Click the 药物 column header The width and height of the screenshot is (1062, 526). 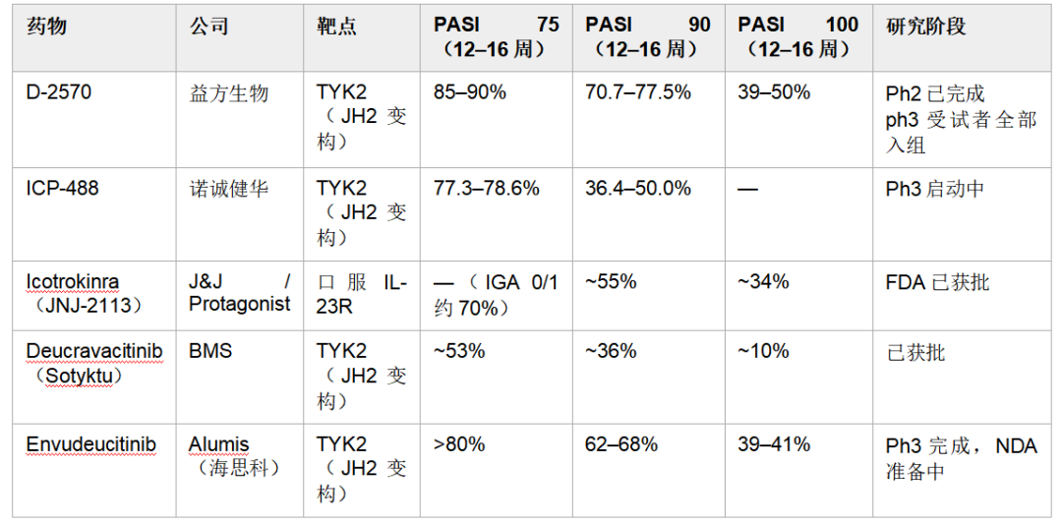(x=47, y=27)
